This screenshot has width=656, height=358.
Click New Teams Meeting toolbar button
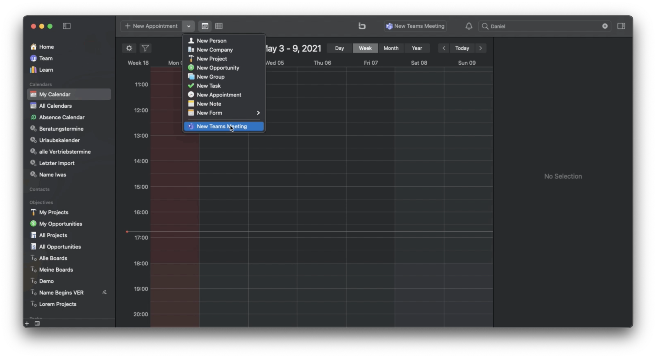[x=415, y=26]
